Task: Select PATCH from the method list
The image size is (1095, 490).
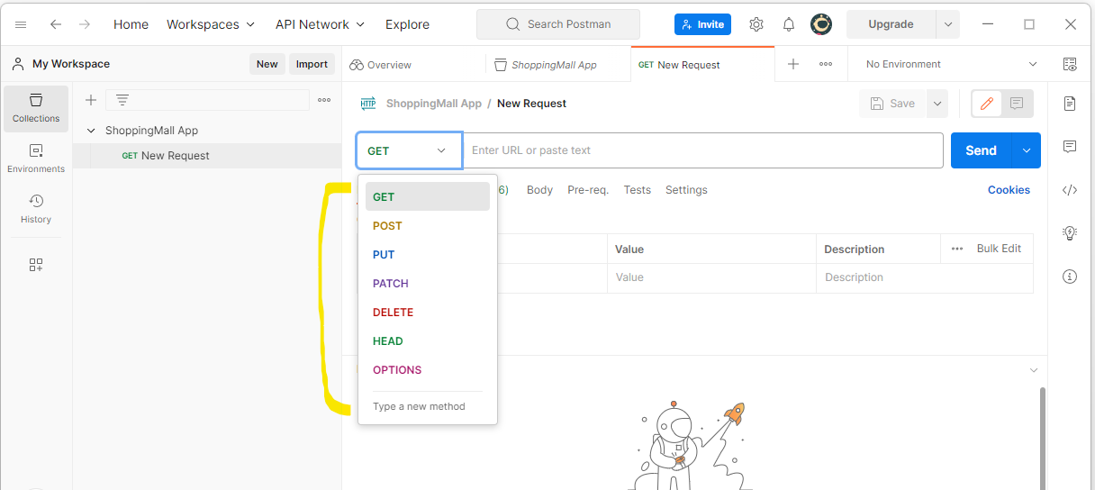Action: 428,283
